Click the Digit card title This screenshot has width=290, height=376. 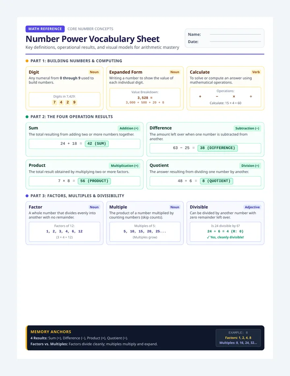point(34,72)
